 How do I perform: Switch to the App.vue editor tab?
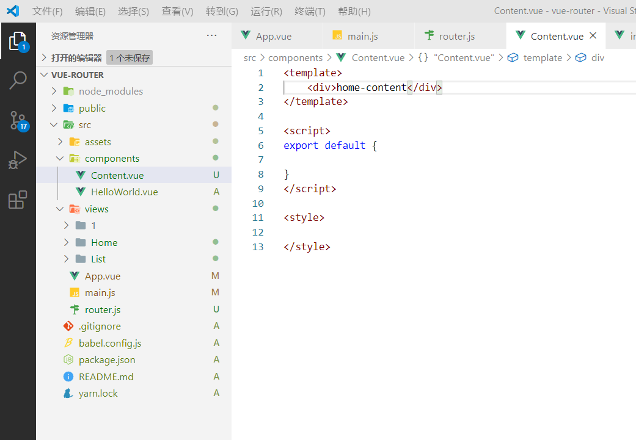(x=277, y=35)
